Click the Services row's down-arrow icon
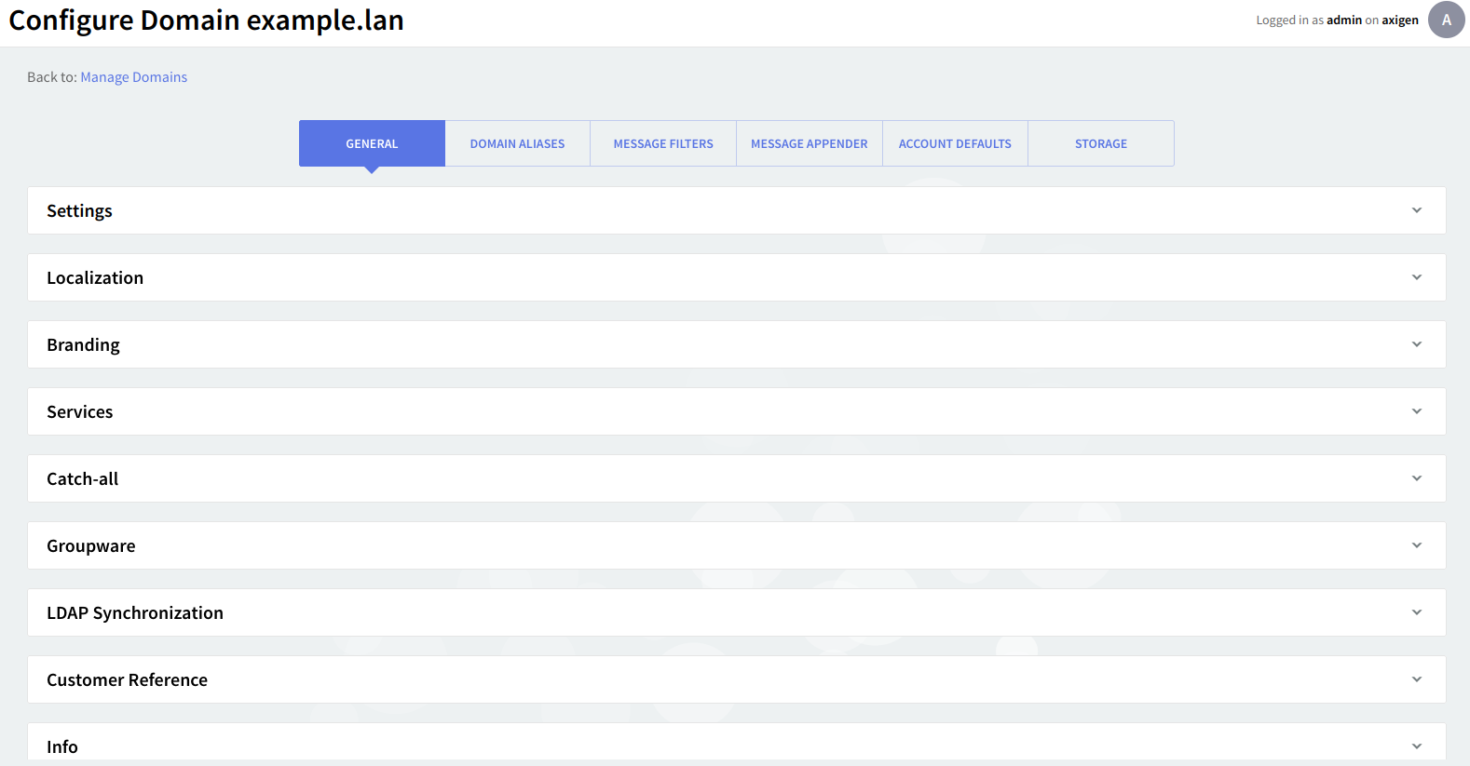The height and width of the screenshot is (766, 1470). [1416, 411]
